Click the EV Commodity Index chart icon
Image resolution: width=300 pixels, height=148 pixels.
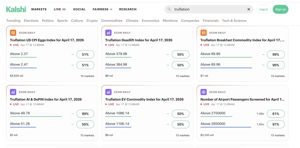point(108,92)
